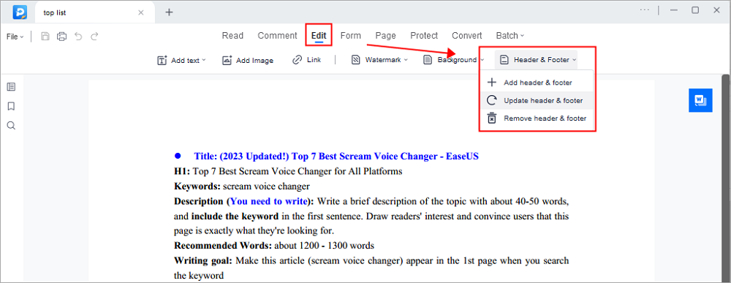Close the top list tab
This screenshot has width=731, height=283.
point(141,12)
